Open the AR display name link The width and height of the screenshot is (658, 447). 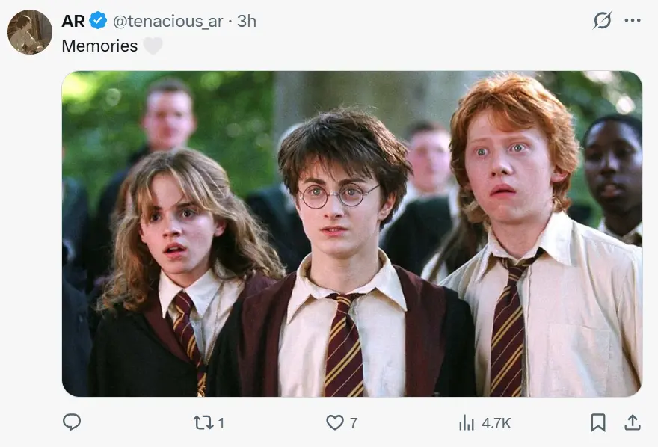(x=73, y=21)
